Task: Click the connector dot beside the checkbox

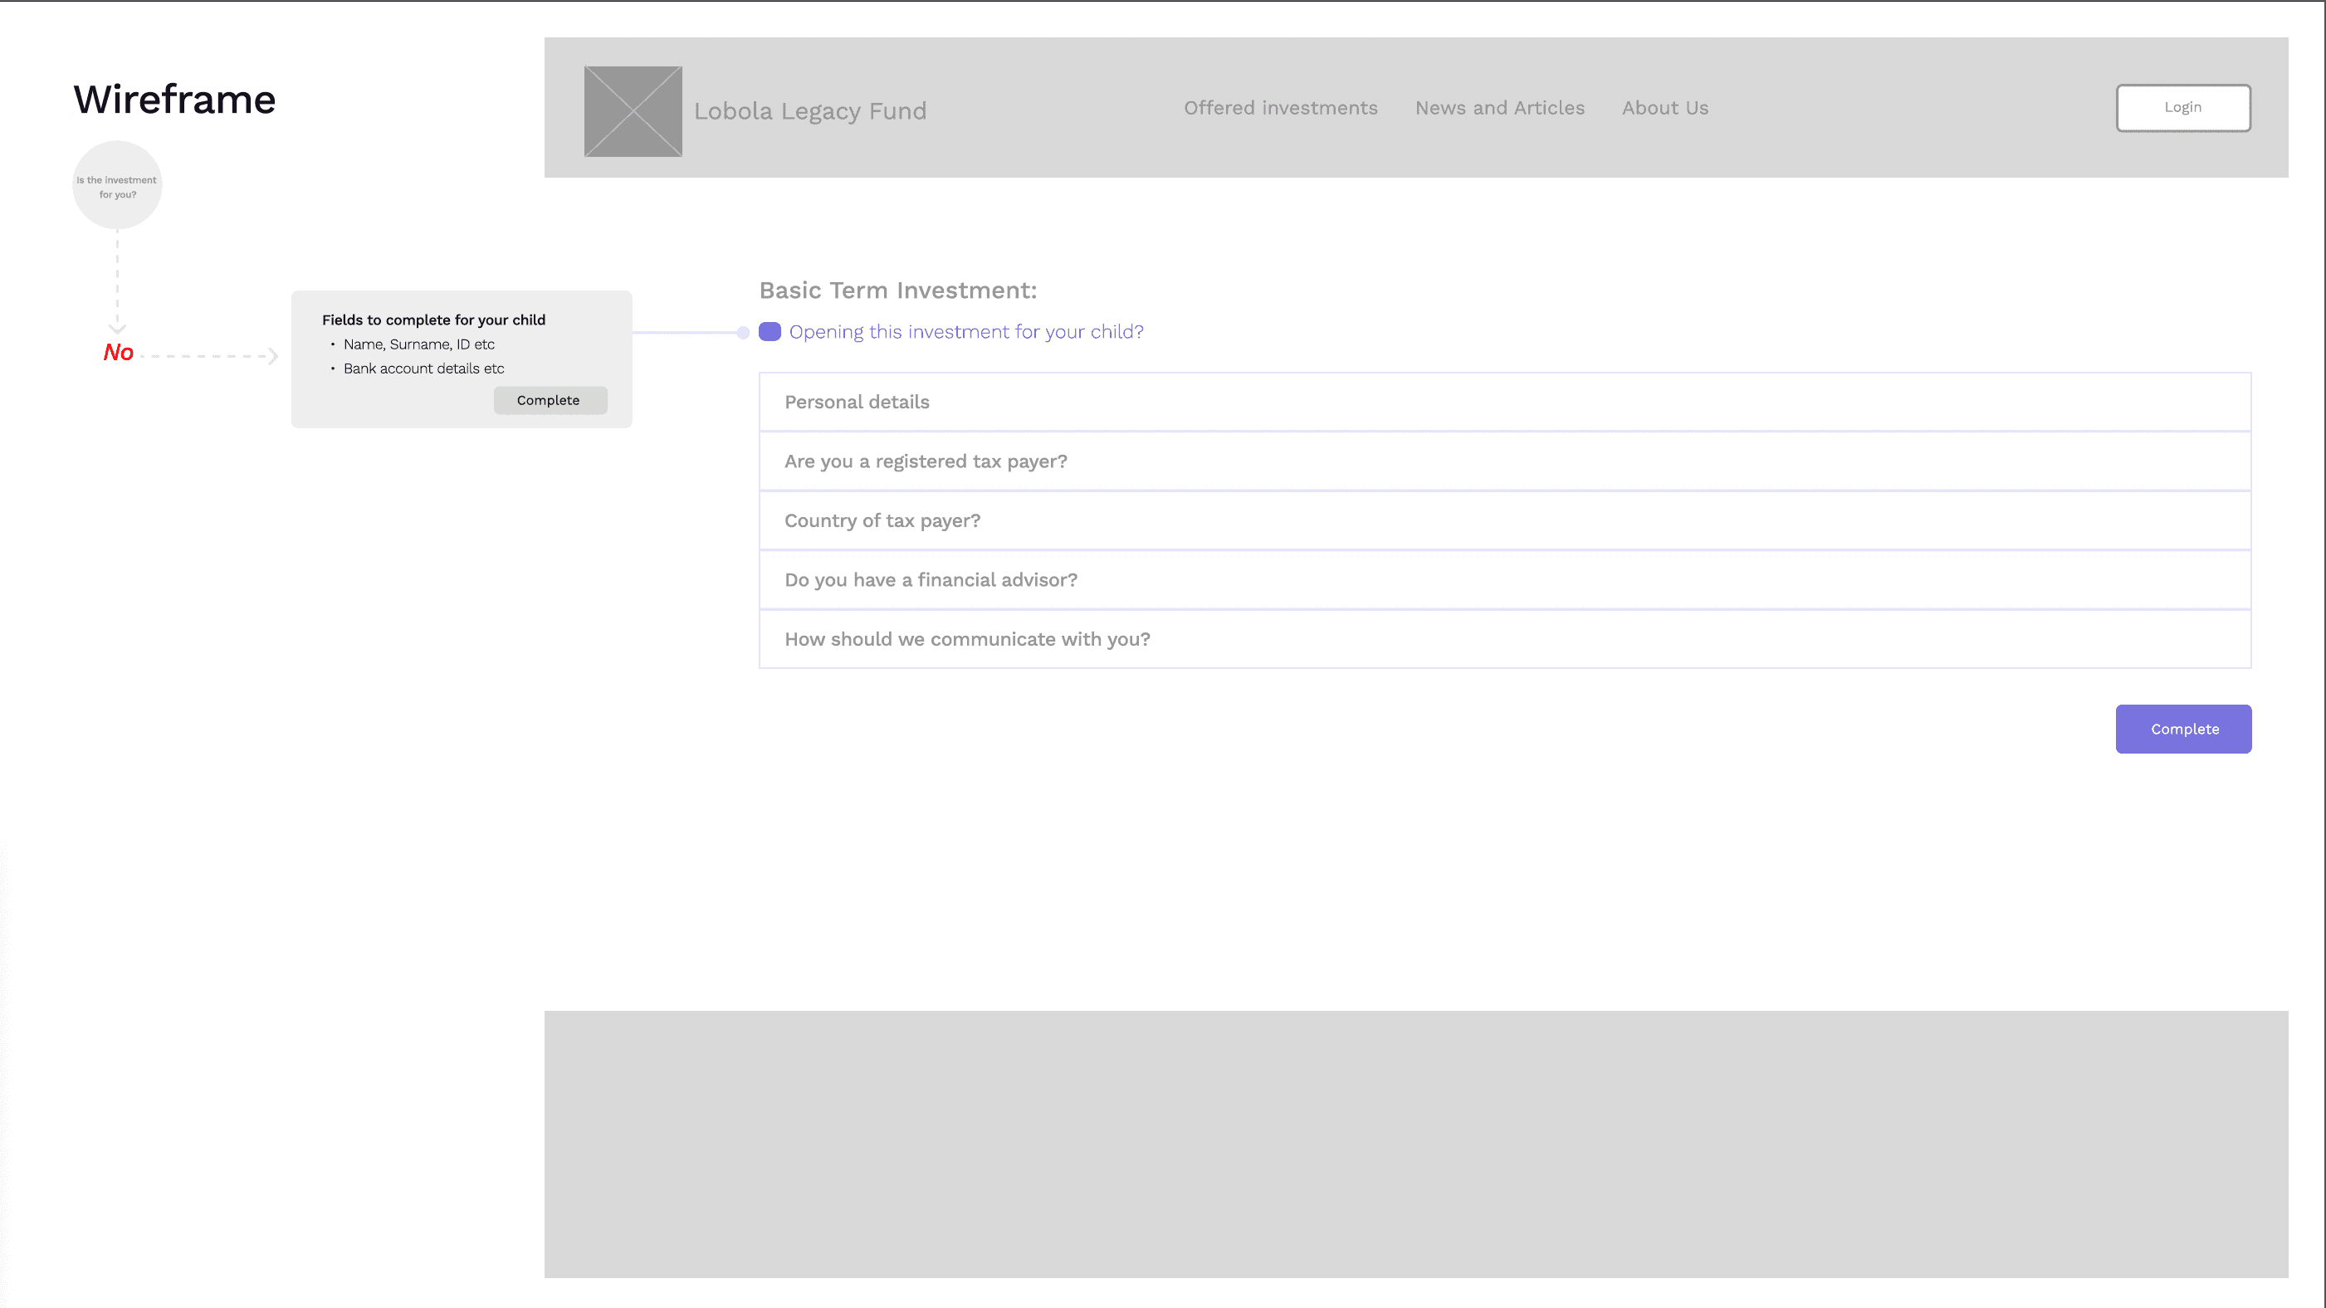Action: [x=743, y=332]
